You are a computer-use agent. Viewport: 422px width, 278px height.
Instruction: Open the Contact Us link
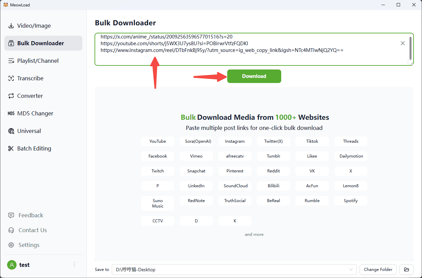[x=32, y=230]
